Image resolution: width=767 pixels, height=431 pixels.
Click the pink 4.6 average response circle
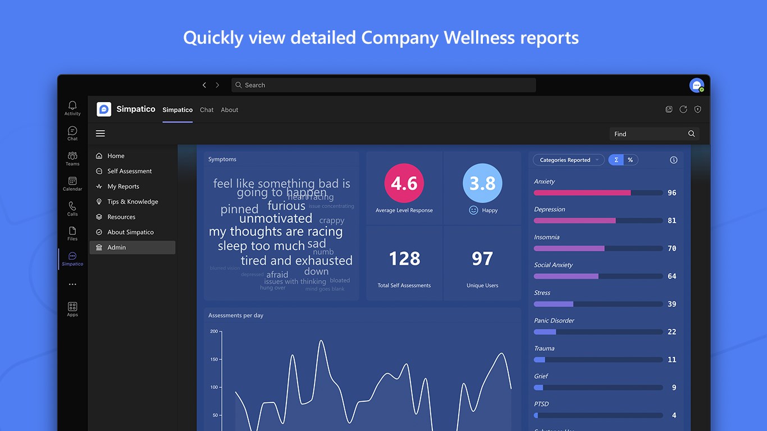point(404,184)
